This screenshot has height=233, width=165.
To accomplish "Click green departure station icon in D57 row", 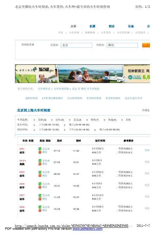I will coord(40,195).
